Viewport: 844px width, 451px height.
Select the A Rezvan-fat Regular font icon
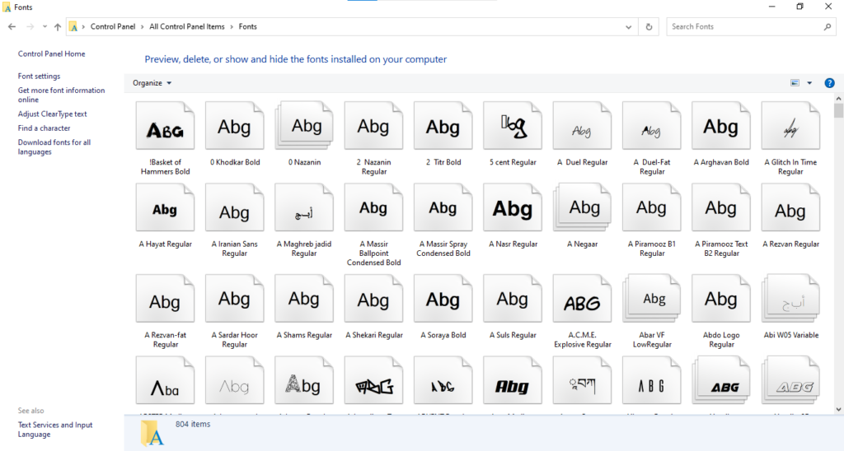click(x=165, y=299)
